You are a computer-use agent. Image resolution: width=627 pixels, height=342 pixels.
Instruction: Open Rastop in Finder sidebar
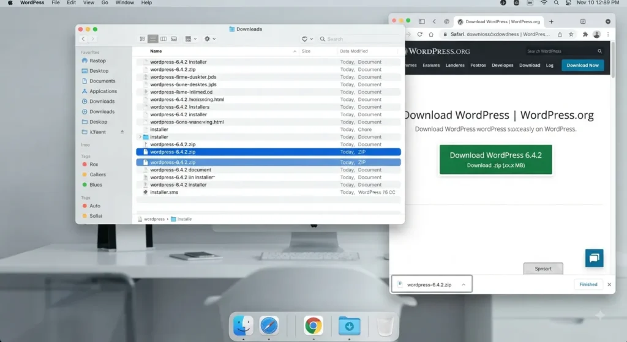pos(97,61)
